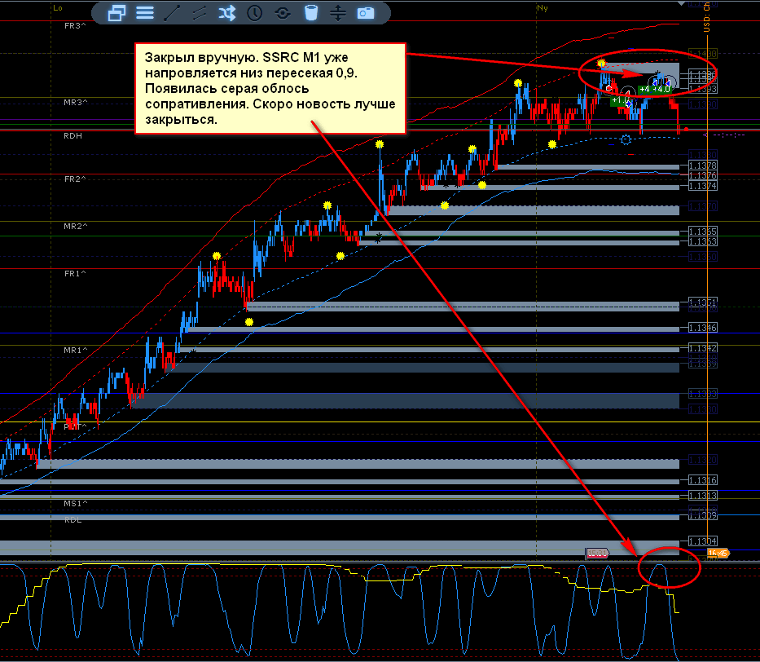Image resolution: width=760 pixels, height=662 pixels.
Task: Click the 1.1365 price tag
Action: point(702,232)
